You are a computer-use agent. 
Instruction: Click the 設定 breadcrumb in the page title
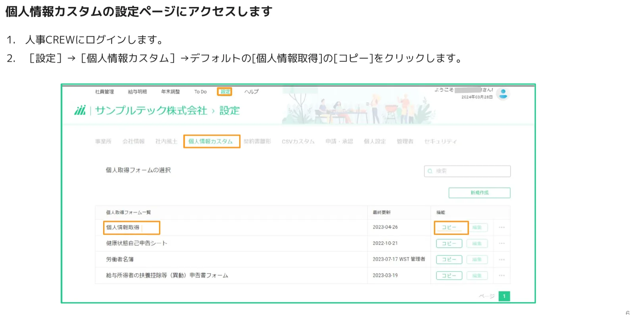pyautogui.click(x=229, y=110)
